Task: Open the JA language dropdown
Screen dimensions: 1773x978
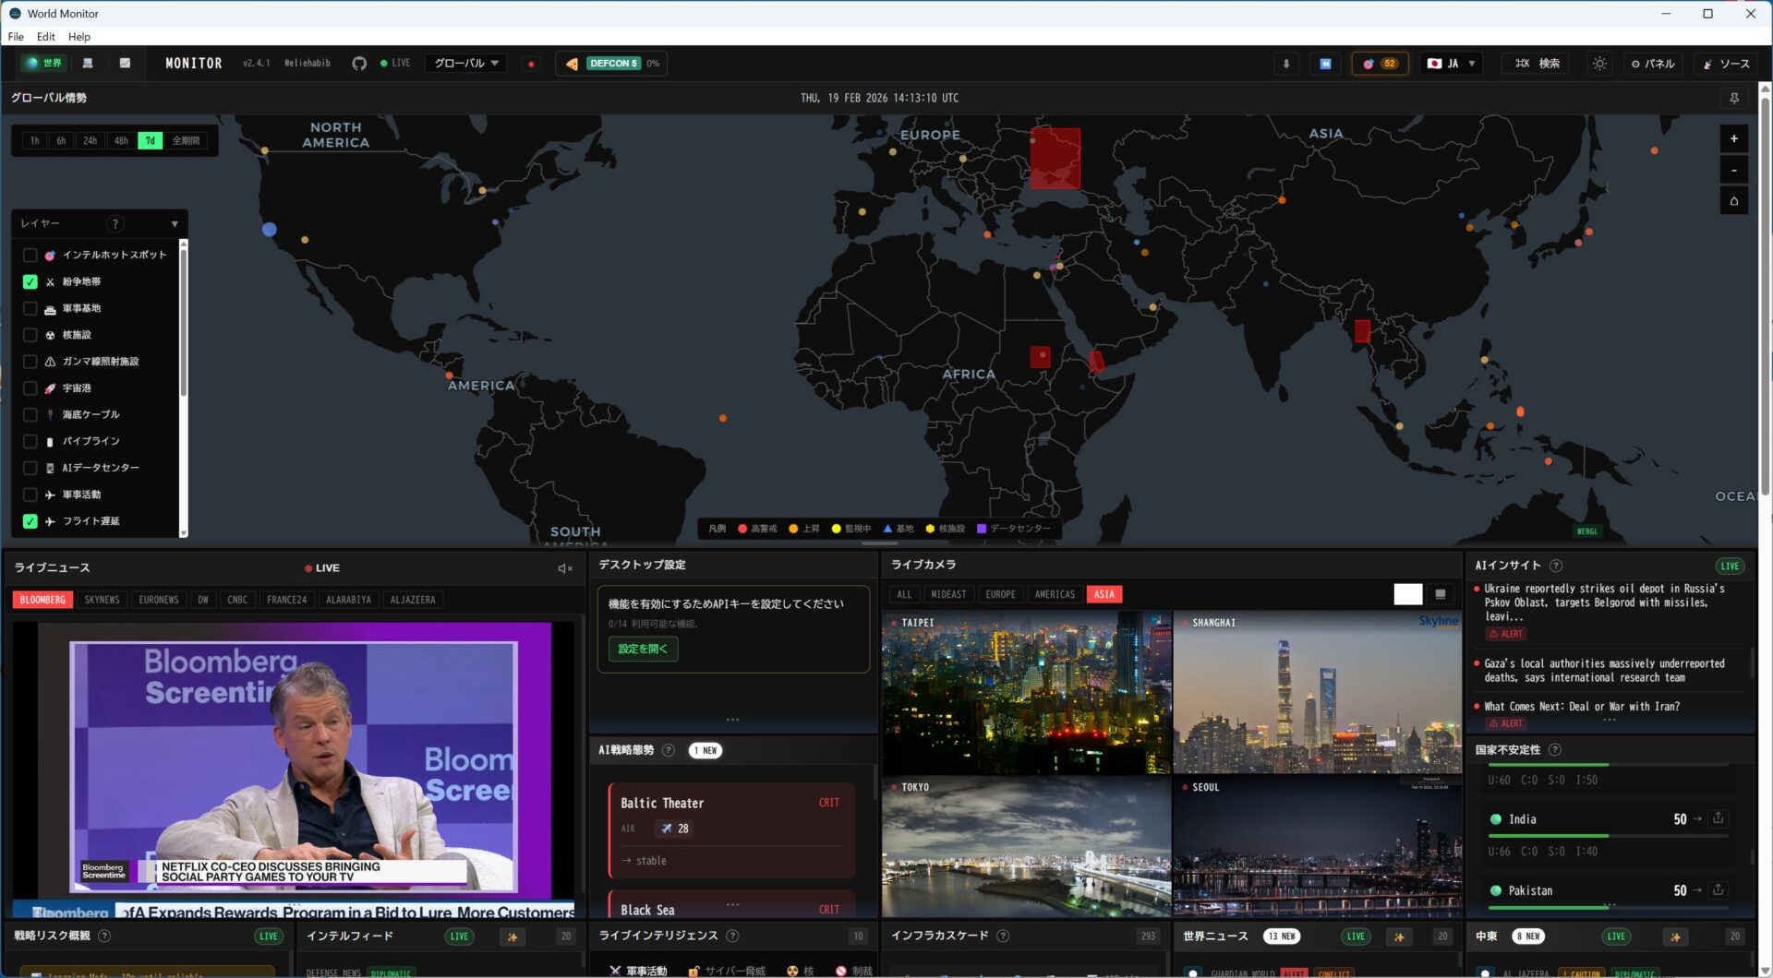Action: [1451, 64]
